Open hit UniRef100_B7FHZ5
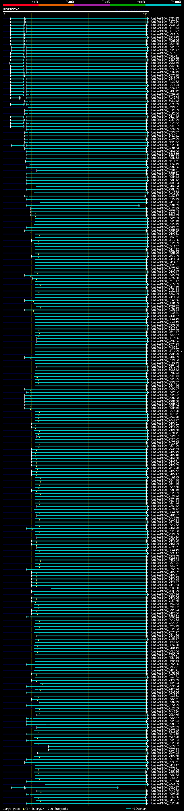 coord(165,19)
